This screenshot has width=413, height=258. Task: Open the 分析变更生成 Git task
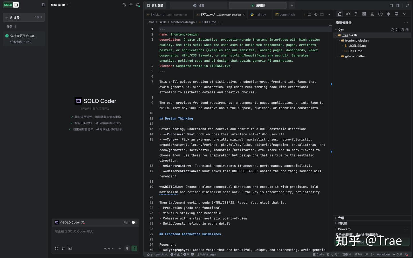pyautogui.click(x=24, y=39)
